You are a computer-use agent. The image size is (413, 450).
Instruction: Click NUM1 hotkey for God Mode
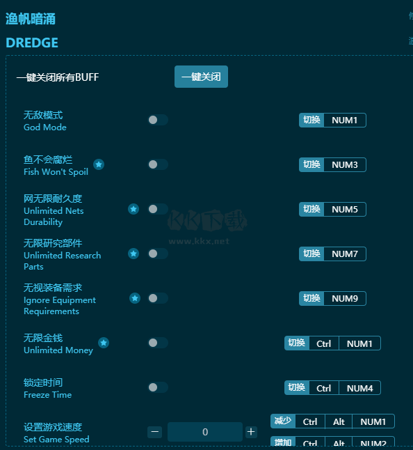tap(345, 120)
